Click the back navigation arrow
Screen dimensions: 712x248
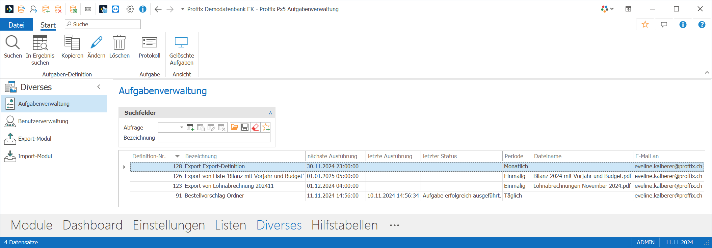tap(158, 9)
